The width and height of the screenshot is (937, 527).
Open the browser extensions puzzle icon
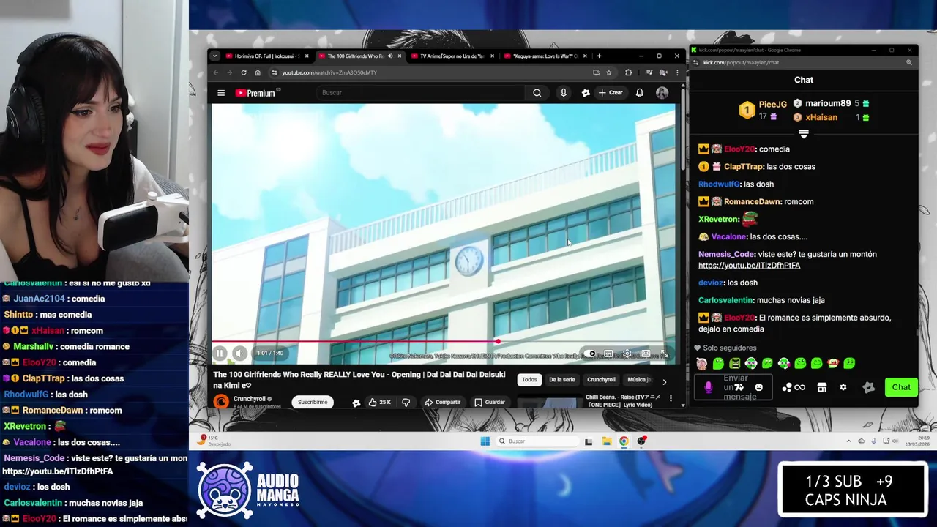click(628, 72)
